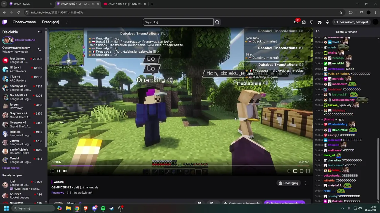Open forsen channel in sidebar
This screenshot has width=380, height=213.
coord(22,106)
